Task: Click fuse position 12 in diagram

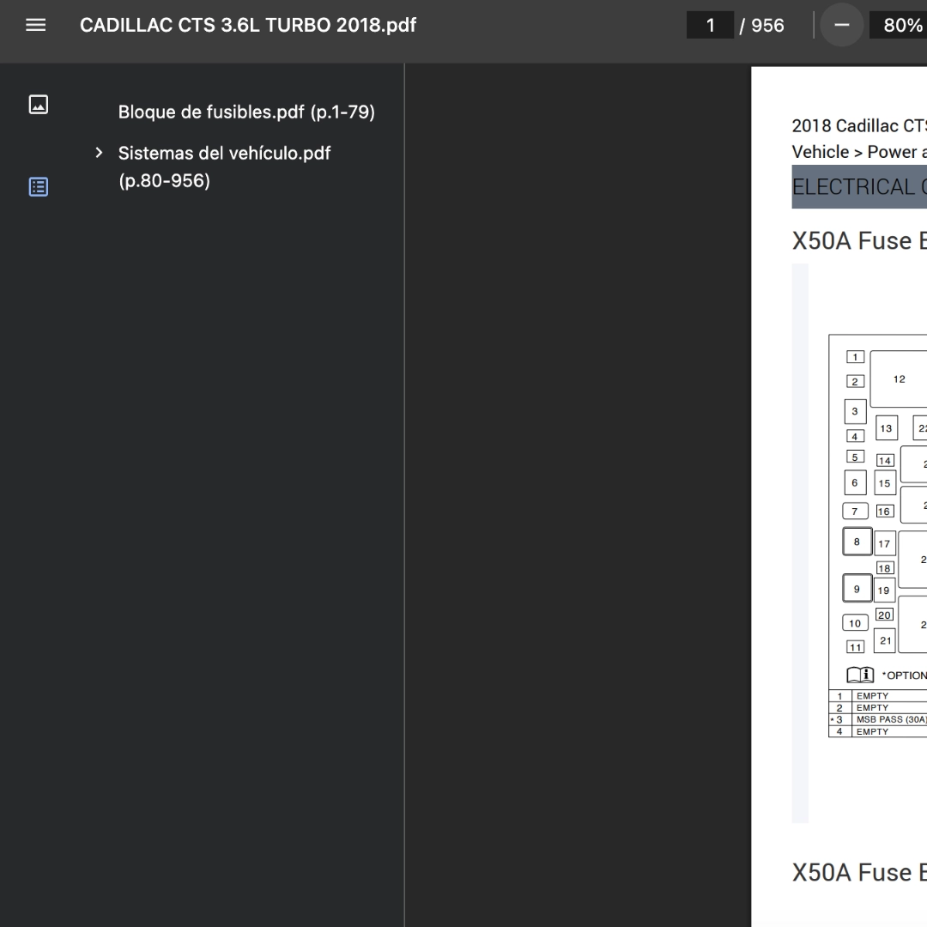Action: [899, 379]
